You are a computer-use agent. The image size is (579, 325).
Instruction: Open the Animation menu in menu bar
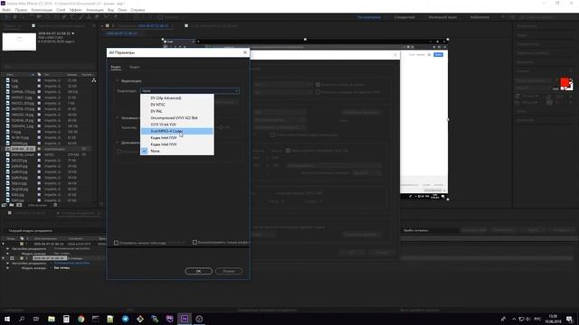(95, 10)
